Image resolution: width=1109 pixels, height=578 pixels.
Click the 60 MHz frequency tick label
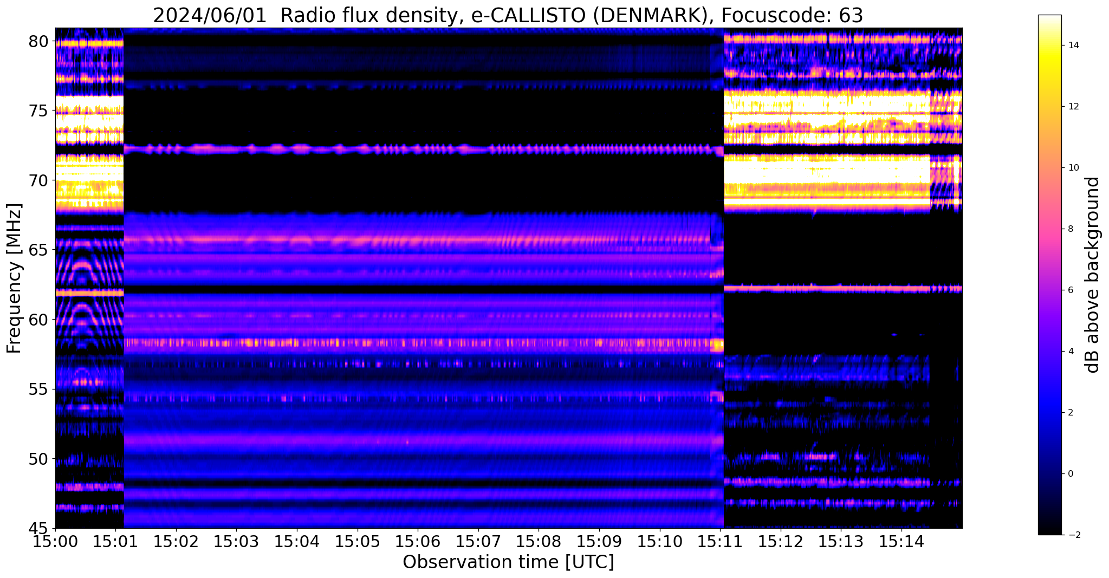point(38,320)
